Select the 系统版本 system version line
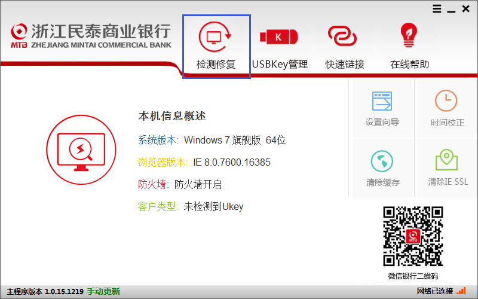The image size is (478, 299). click(212, 140)
